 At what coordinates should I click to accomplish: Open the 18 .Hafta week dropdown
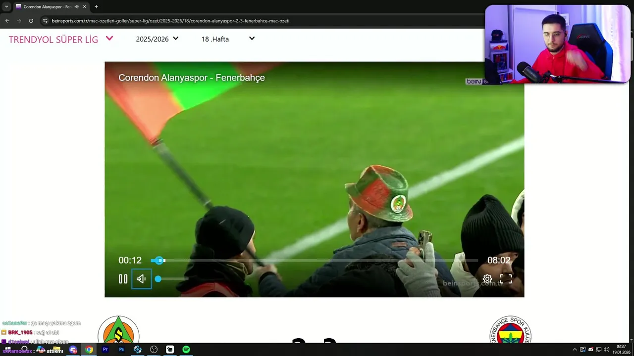228,39
